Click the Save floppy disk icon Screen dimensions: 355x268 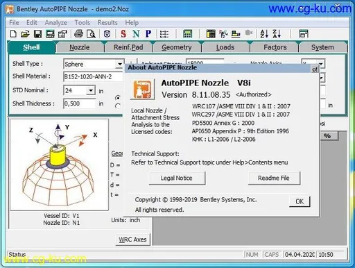(x=37, y=34)
